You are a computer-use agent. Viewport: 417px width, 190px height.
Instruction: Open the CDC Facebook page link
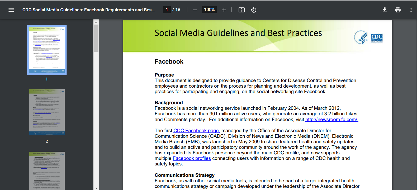tap(196, 131)
